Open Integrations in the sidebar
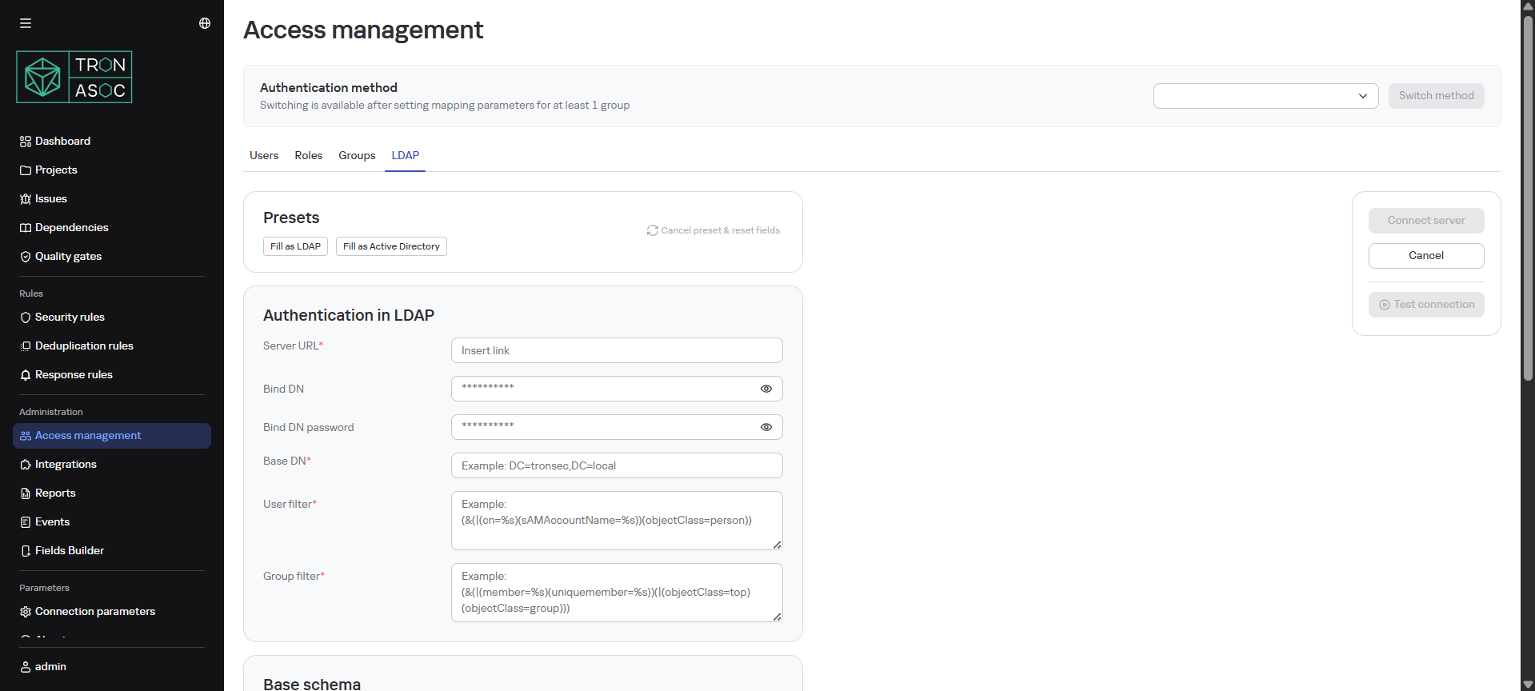 (66, 464)
